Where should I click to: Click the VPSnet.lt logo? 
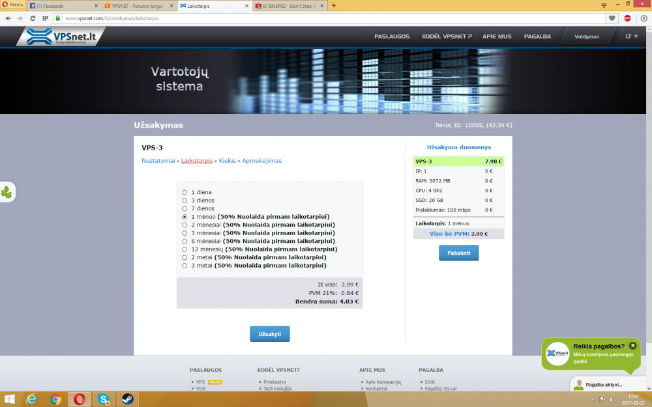(61, 37)
